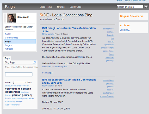Open the June 2007 archive link
The width and height of the screenshot is (149, 114).
tap(125, 30)
